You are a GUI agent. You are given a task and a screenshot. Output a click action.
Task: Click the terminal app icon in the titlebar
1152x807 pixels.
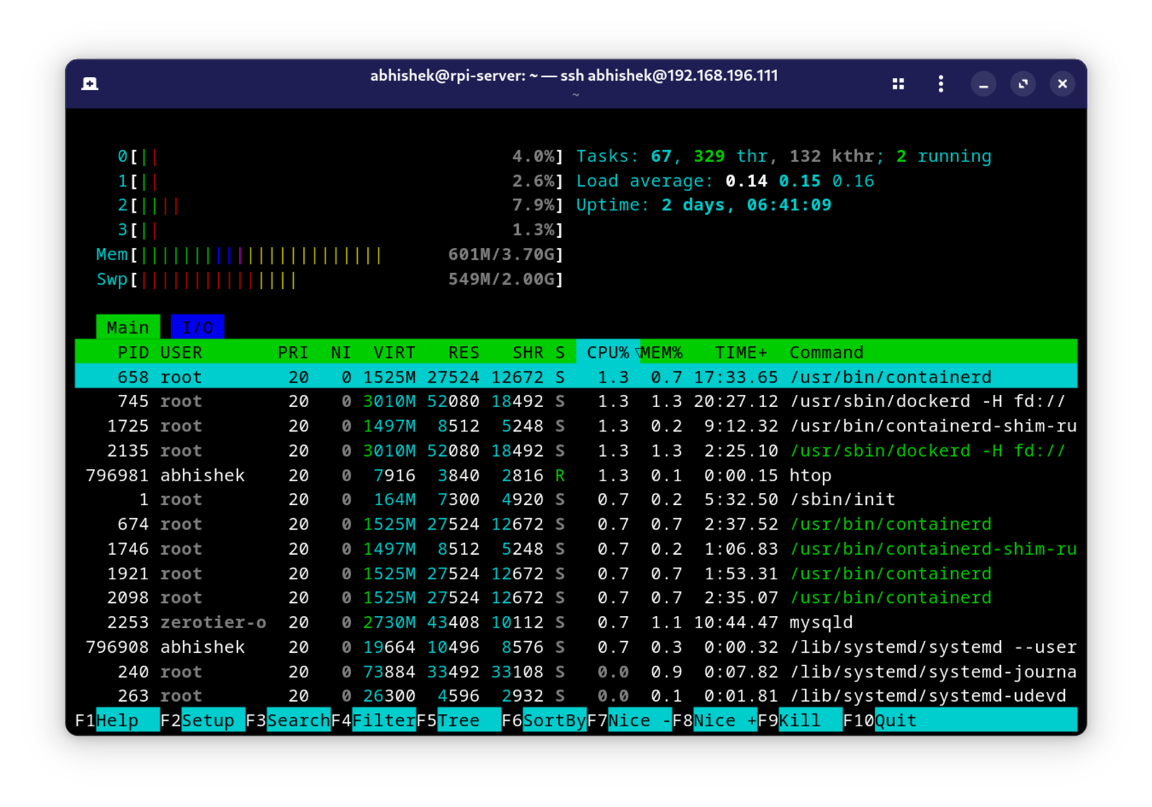tap(89, 84)
